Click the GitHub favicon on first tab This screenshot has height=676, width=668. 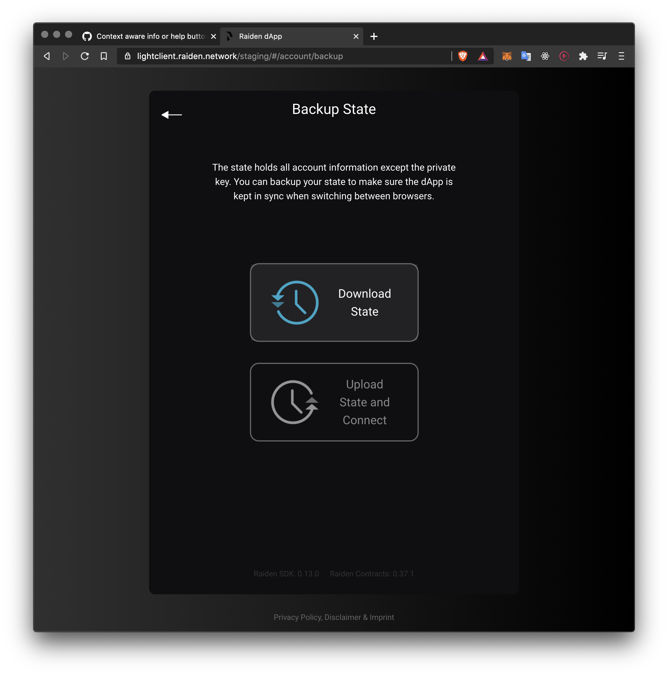tap(87, 36)
